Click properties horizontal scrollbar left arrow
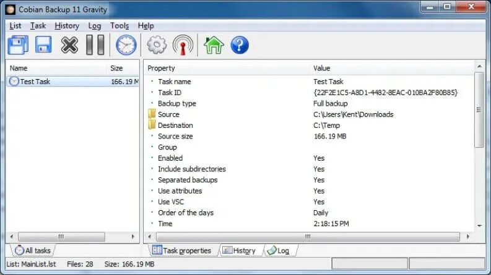Screen dimensions: 491x275 click(x=149, y=237)
